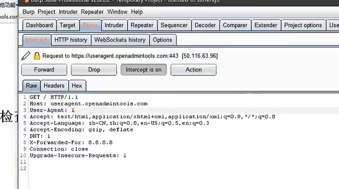
Task: Click the 'Connection: close' header line
Action: point(59,149)
